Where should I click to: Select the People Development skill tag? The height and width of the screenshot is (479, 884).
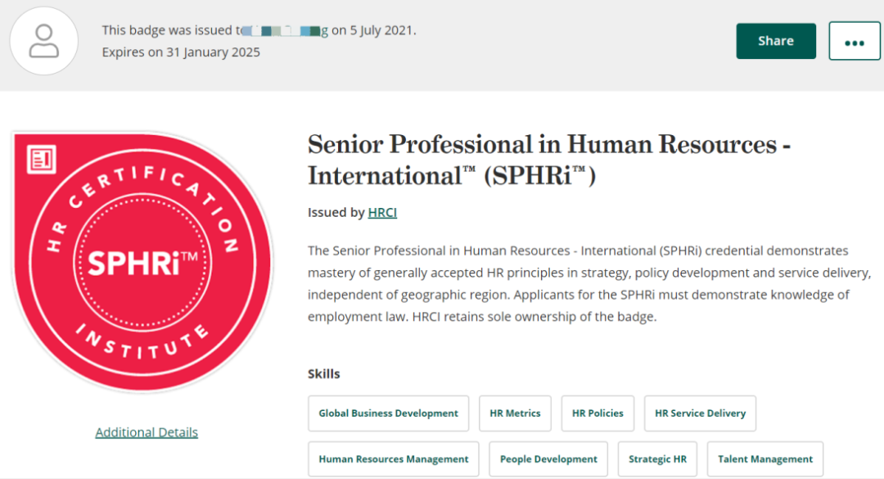click(x=548, y=459)
